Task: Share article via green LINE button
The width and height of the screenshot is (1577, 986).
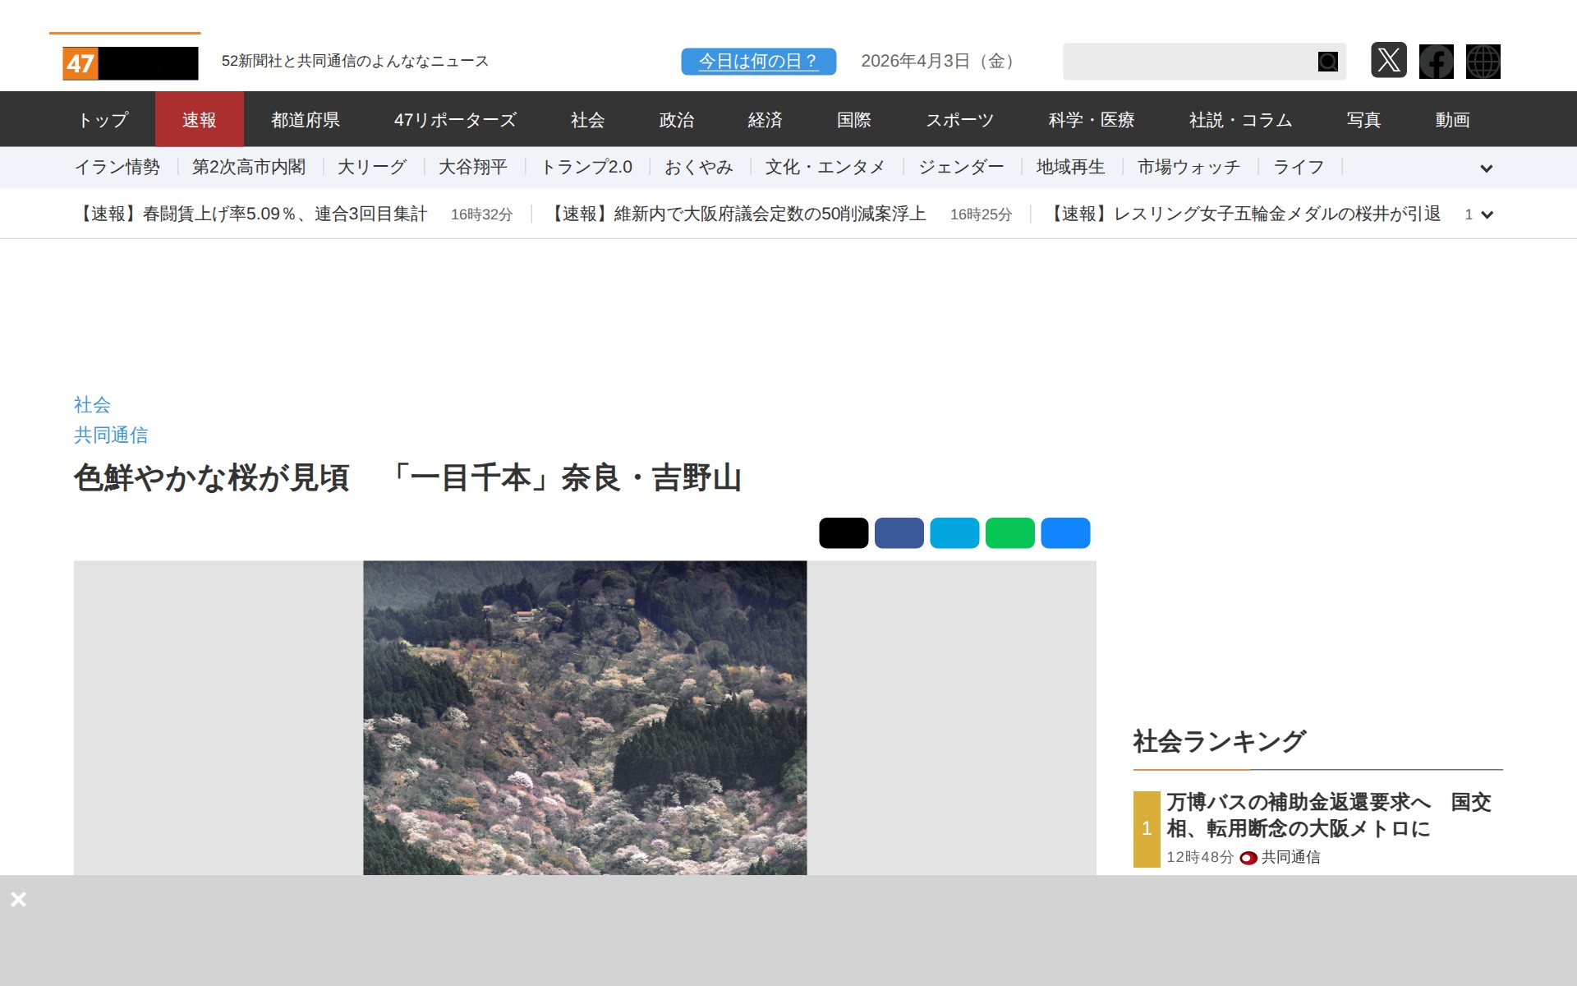Action: pos(1009,532)
